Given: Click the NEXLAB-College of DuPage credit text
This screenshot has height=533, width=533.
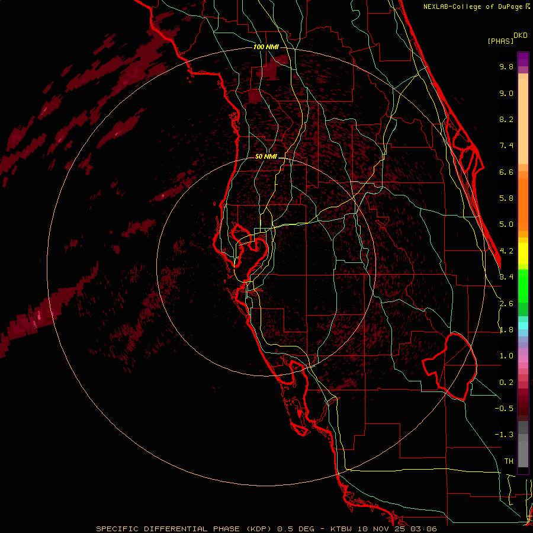Looking at the screenshot, I should 473,7.
